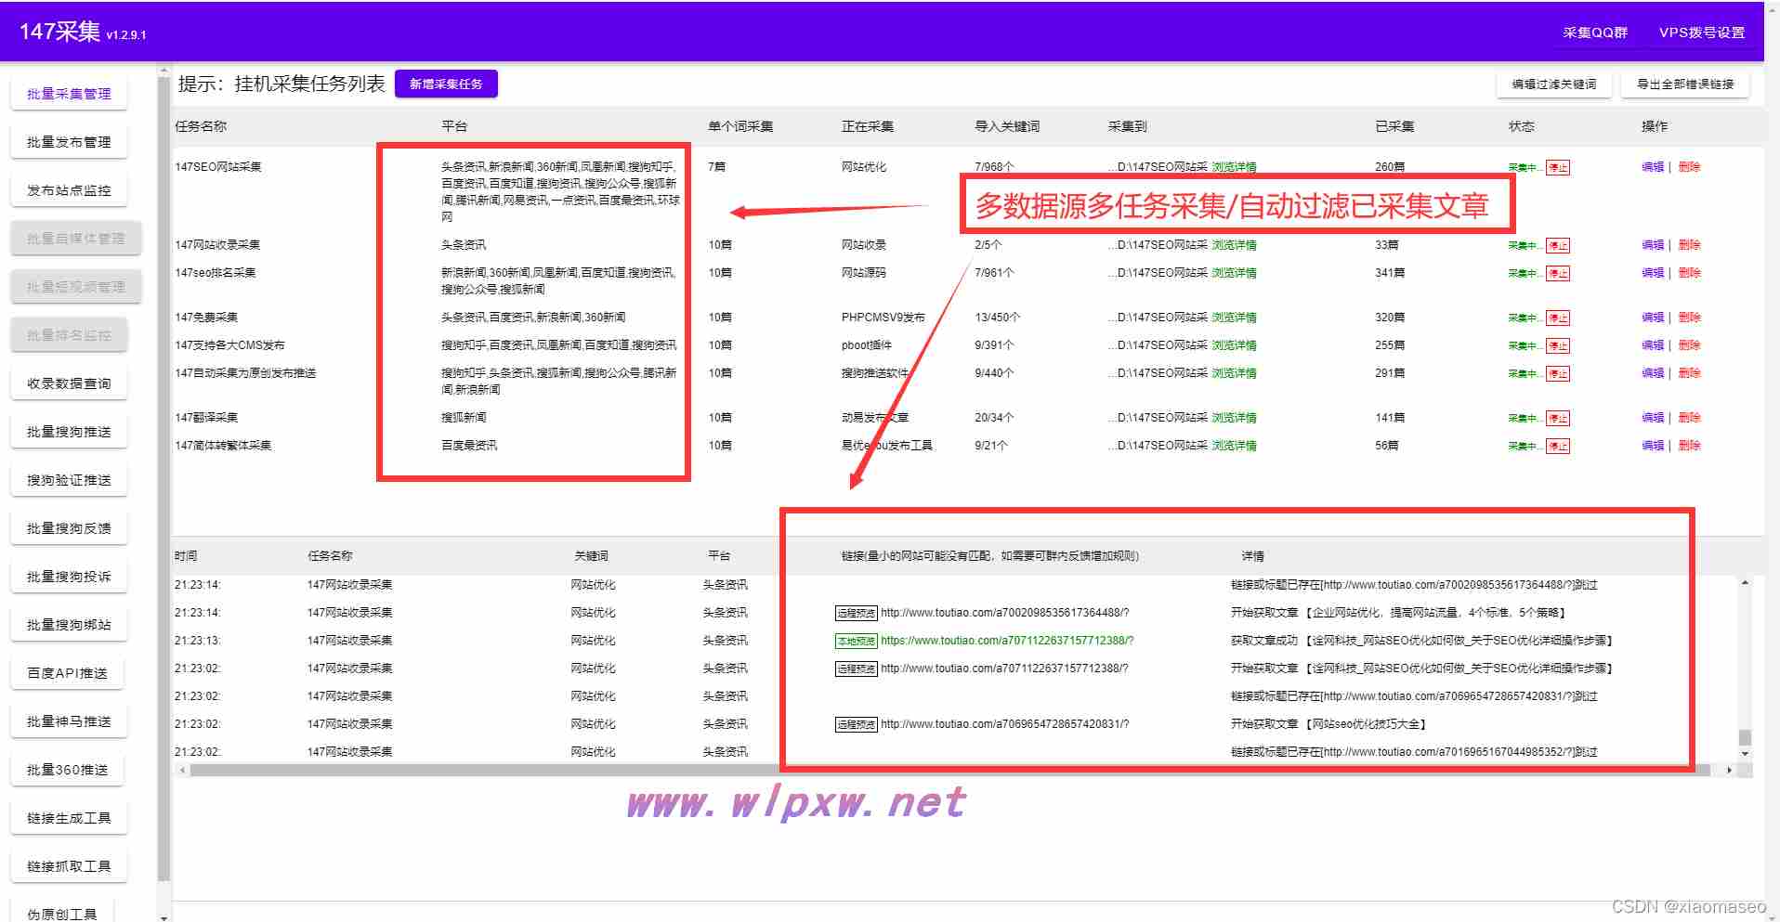
Task: Edit the 147SEO网站采集 task
Action: [x=1653, y=167]
